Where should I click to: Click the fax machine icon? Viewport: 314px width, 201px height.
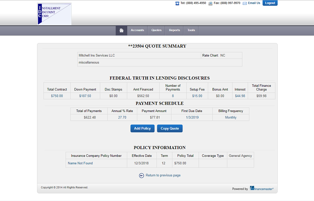pos(210,3)
